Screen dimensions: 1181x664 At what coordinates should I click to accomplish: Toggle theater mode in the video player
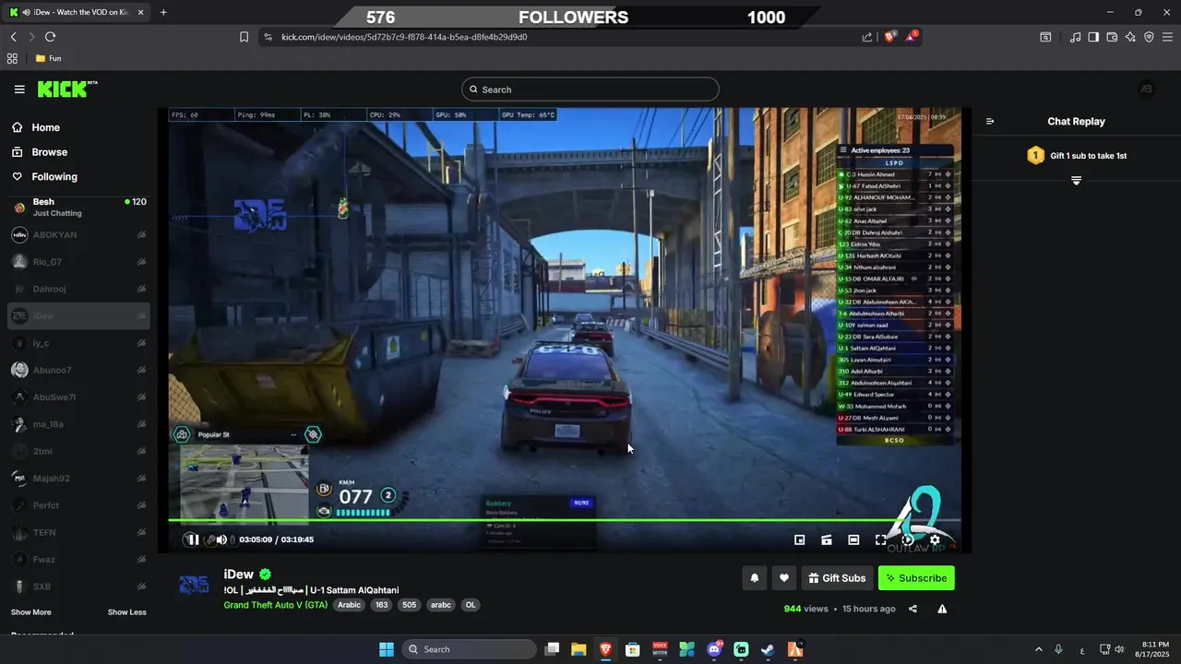click(x=853, y=539)
